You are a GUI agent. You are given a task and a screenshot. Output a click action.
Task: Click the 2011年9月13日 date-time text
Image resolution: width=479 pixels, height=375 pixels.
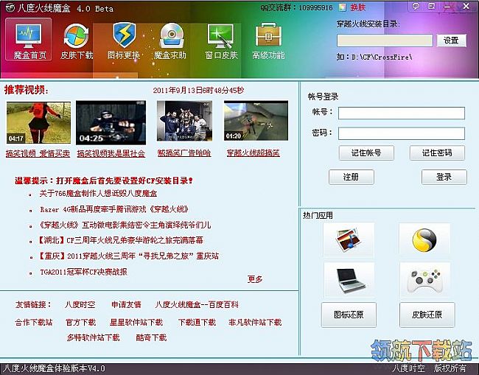coord(198,90)
